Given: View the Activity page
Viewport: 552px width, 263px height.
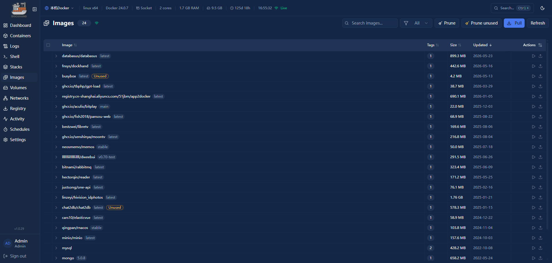Looking at the screenshot, I should click(x=19, y=119).
